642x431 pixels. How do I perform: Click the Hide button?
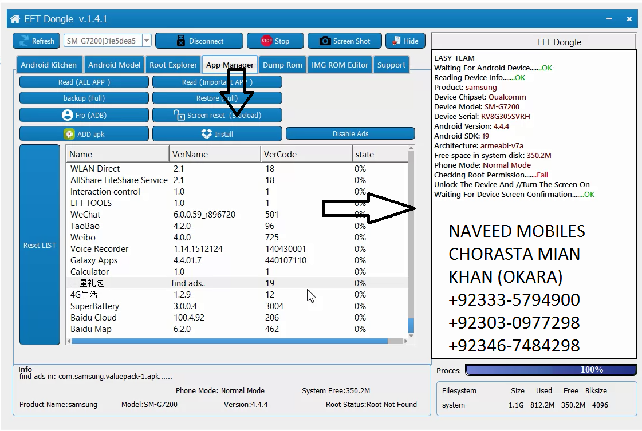405,41
